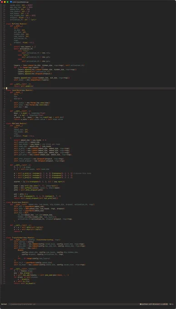Click the 'class Block(nnx.Module):' line
The width and height of the screenshot is (176, 309).
(18, 202)
